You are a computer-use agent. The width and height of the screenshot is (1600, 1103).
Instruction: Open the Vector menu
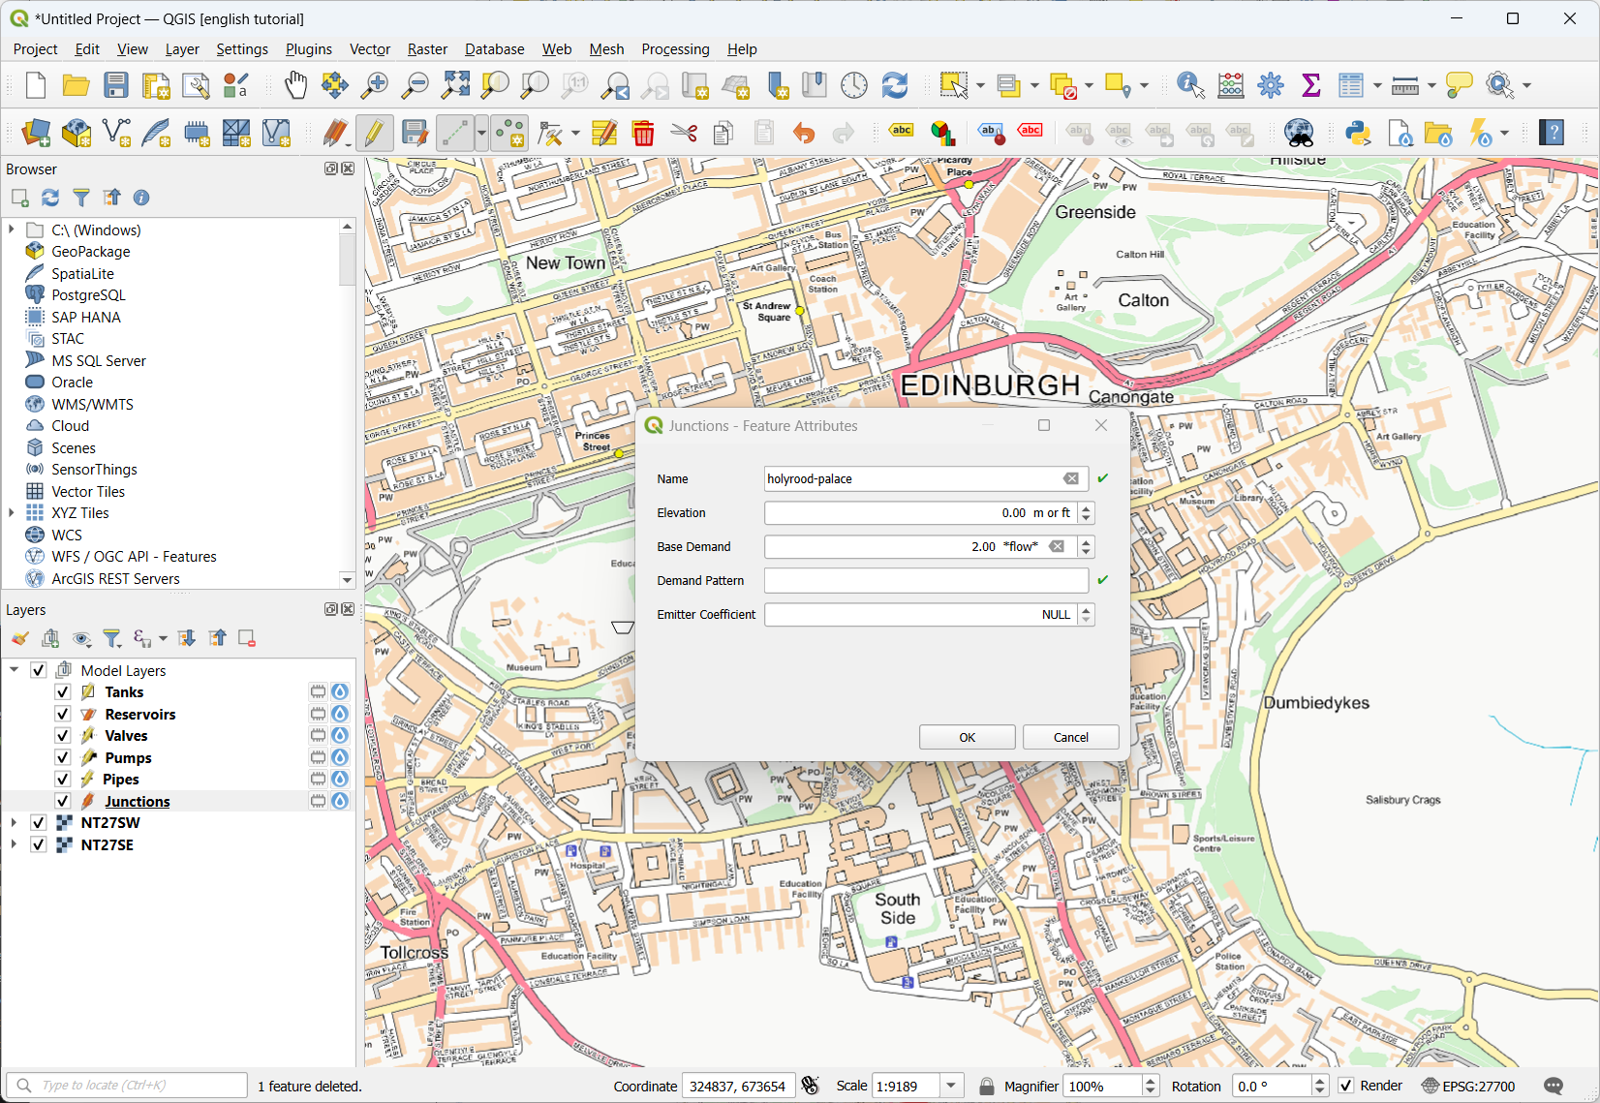coord(369,49)
